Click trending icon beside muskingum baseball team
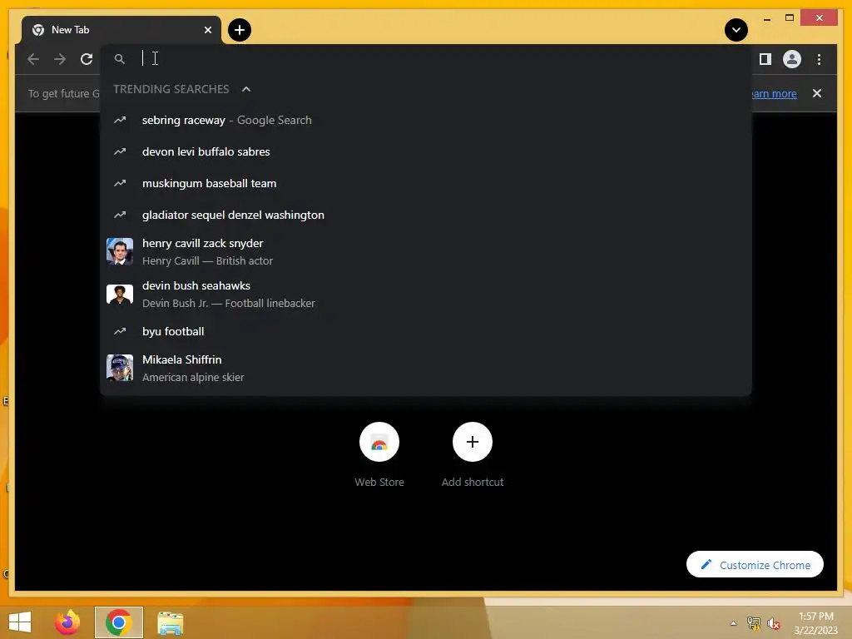The image size is (852, 639). 120,183
